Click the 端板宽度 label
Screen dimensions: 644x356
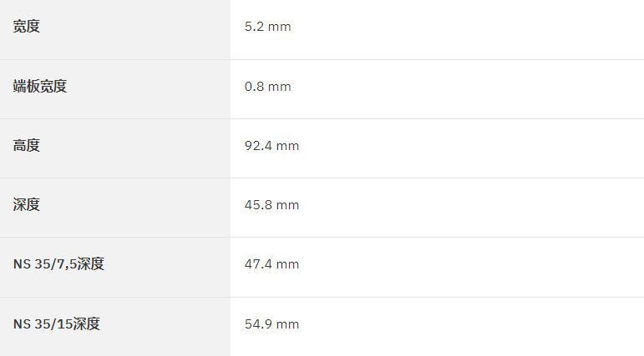click(x=40, y=86)
